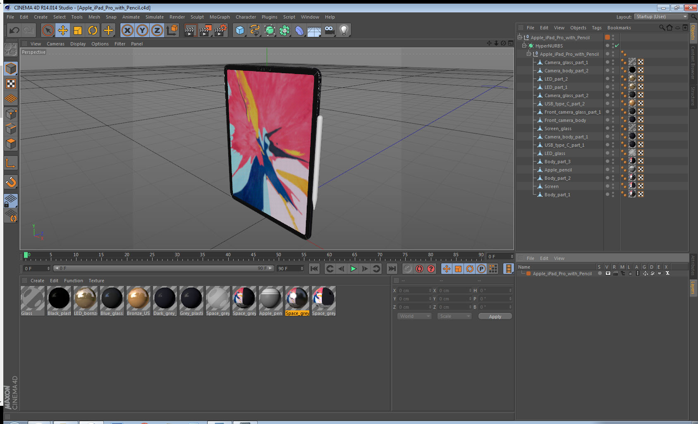Open the Layout dropdown Startup (User)
Image resolution: width=698 pixels, height=424 pixels.
pyautogui.click(x=661, y=17)
